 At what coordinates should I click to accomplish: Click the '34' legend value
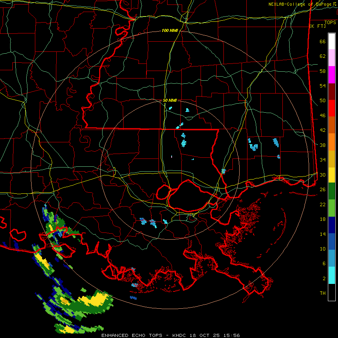pyautogui.click(x=323, y=160)
